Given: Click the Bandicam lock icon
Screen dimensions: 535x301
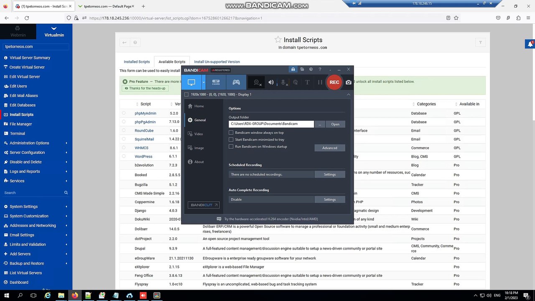Looking at the screenshot, I should [x=293, y=69].
